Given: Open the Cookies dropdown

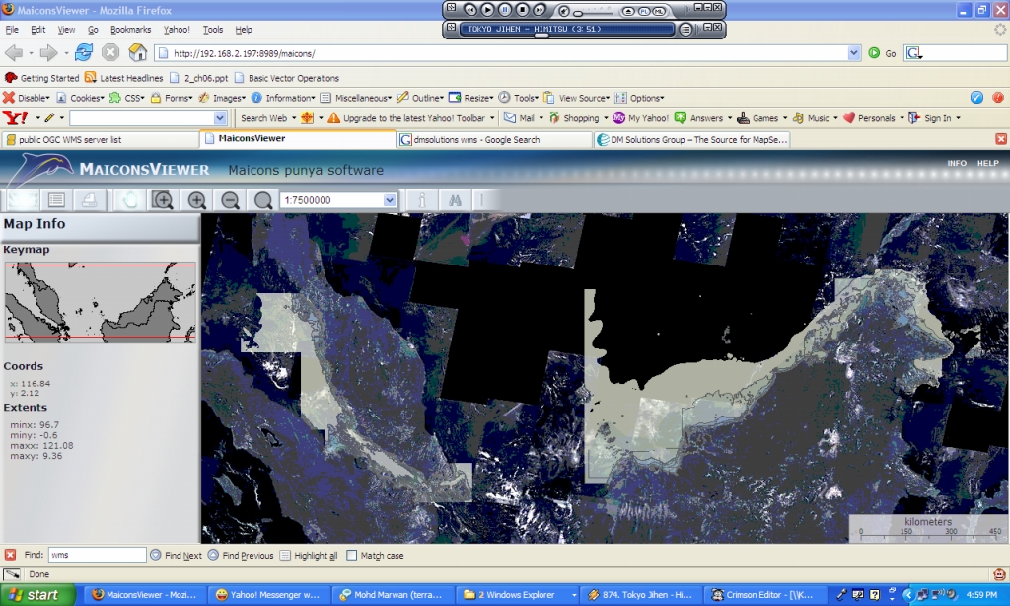Looking at the screenshot, I should tap(80, 98).
